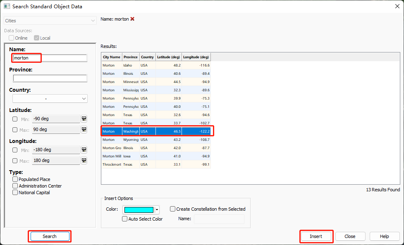Click Insert to add the selected city
This screenshot has width=404, height=245.
point(316,236)
